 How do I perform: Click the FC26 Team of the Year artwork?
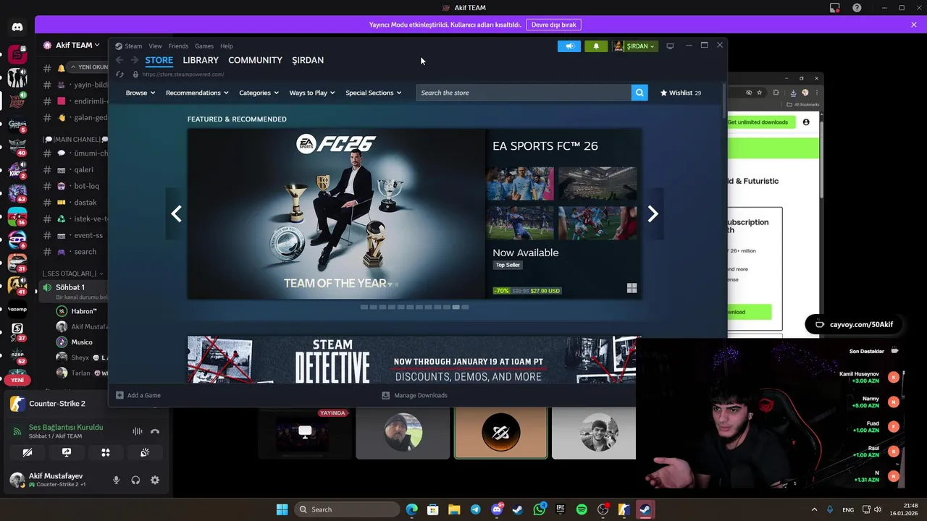(337, 213)
